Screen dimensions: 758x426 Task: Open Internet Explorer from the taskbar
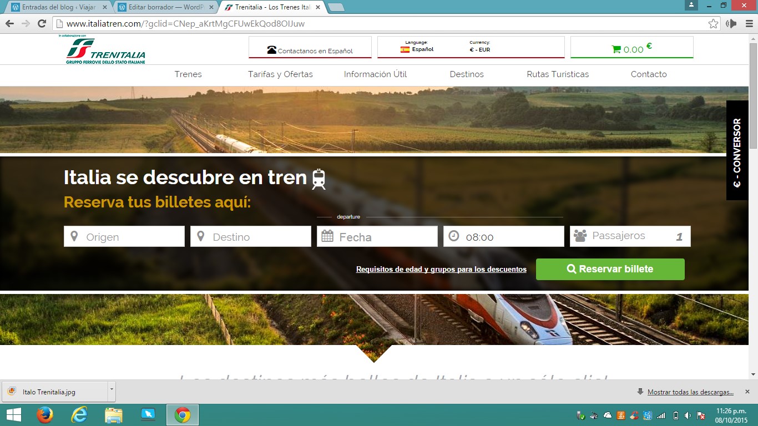click(79, 414)
